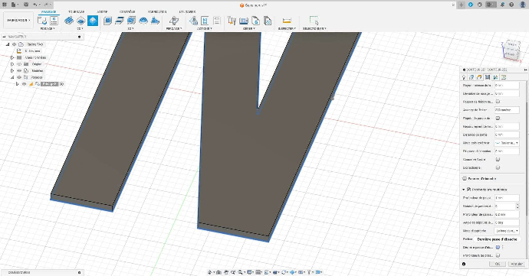Switch to the FRAISAGE tab
Screen dimensions: 529x276
click(48, 11)
